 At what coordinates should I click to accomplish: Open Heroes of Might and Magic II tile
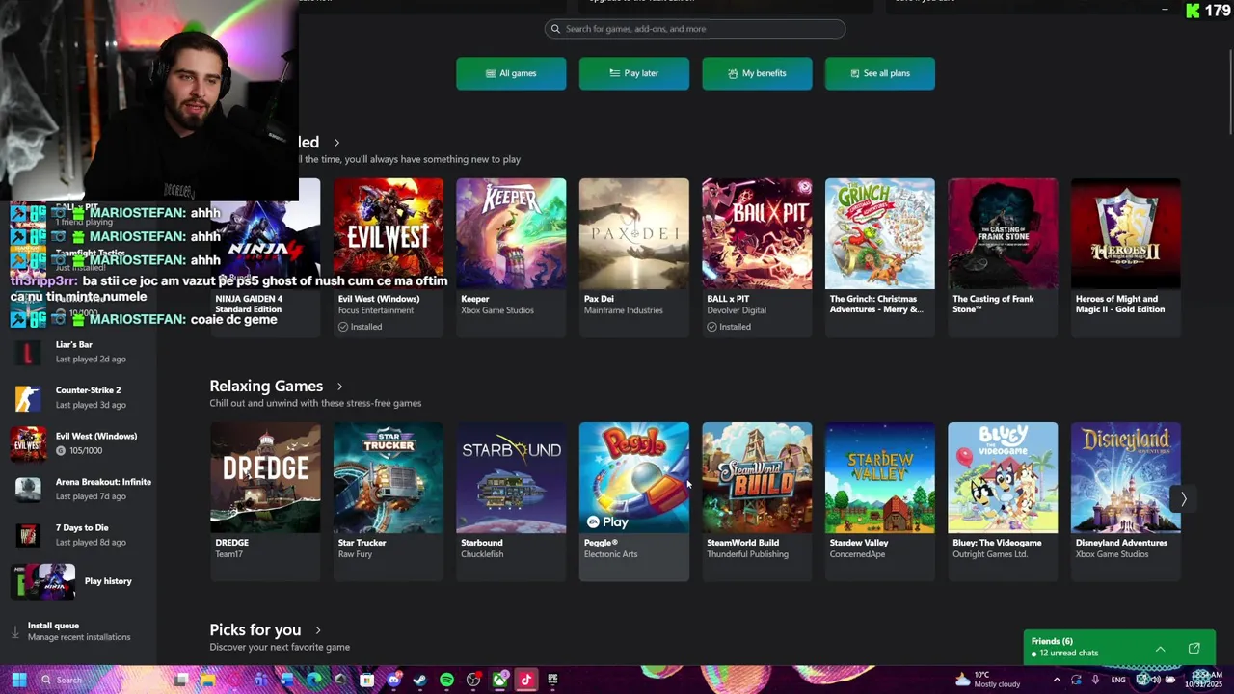pos(1126,257)
